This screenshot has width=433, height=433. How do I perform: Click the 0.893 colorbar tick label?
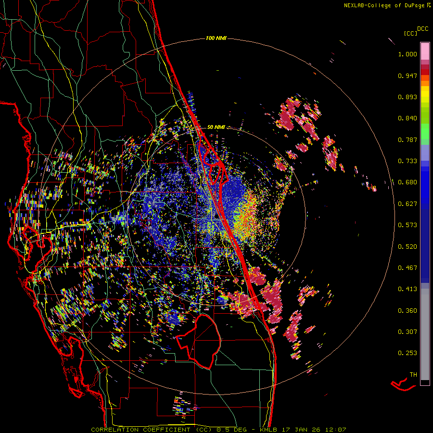pos(408,97)
